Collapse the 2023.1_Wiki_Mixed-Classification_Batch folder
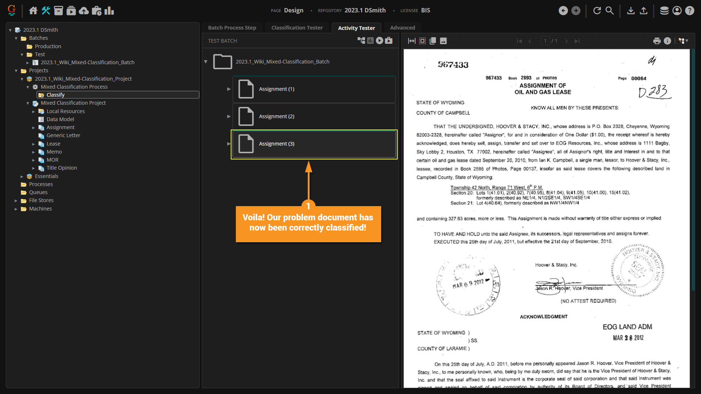This screenshot has width=701, height=394. [206, 62]
